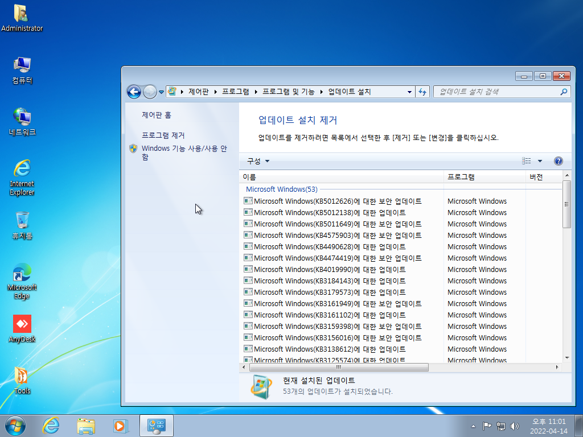Select 컴퓨터 desktop icon
The image size is (583, 437).
[x=22, y=70]
